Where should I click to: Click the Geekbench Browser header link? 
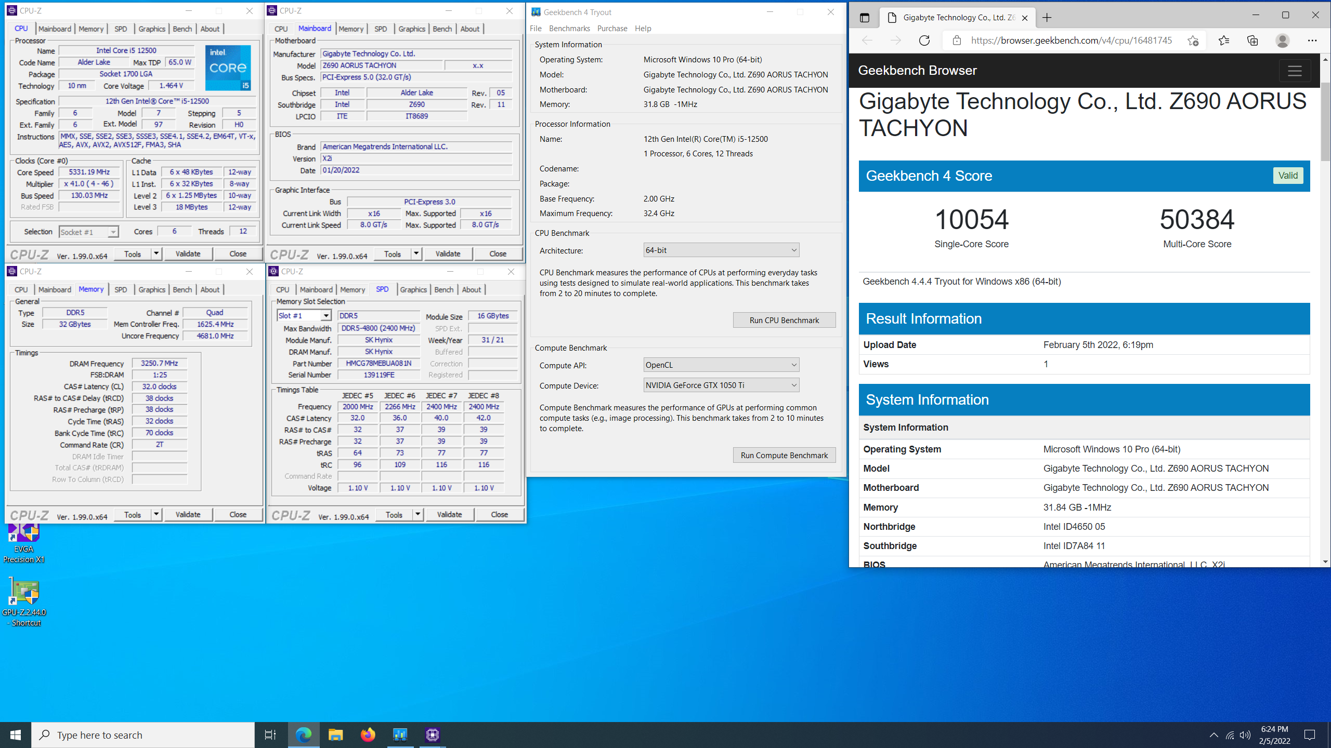click(917, 71)
